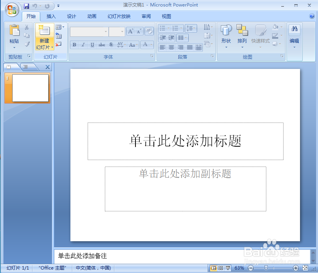Click the 排列 arrange button
This screenshot has height=273, width=318.
click(242, 36)
